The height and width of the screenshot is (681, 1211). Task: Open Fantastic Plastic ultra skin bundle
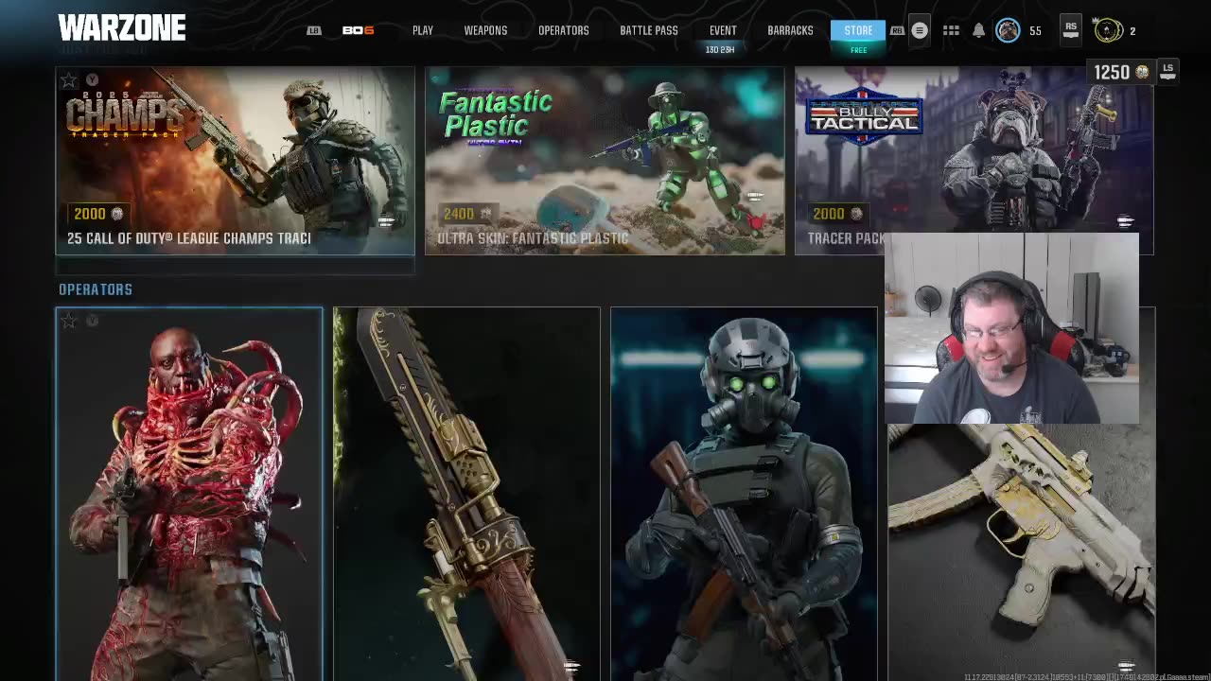(605, 161)
